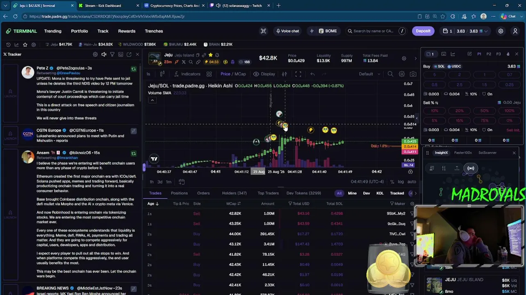This screenshot has width=526, height=295.
Task: Click the Buy 0.5 SOL preset
Action: click(x=434, y=85)
